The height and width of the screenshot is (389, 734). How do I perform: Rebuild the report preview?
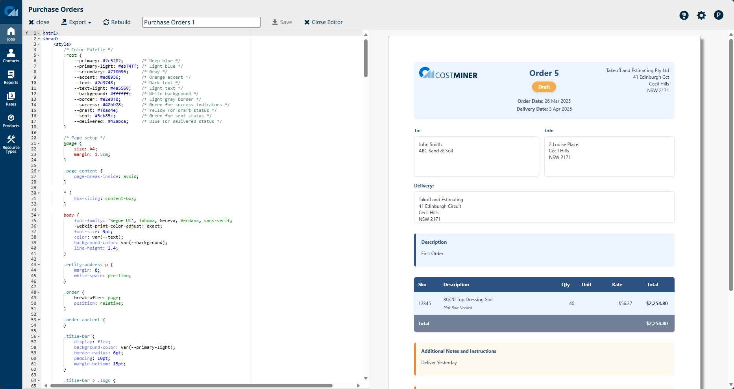click(117, 22)
